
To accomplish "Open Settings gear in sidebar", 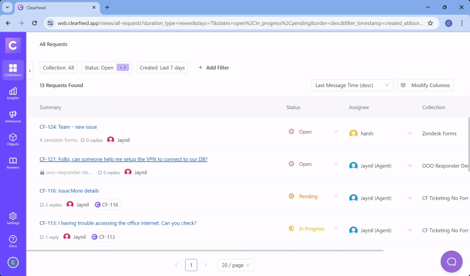I will tap(13, 218).
